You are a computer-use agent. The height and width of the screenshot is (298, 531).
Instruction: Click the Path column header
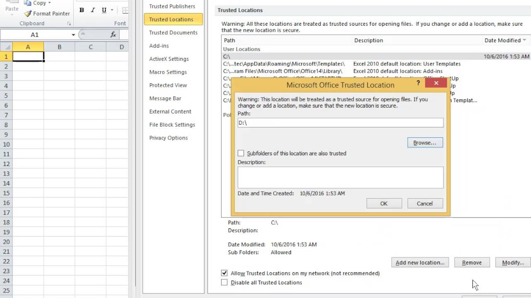(287, 40)
